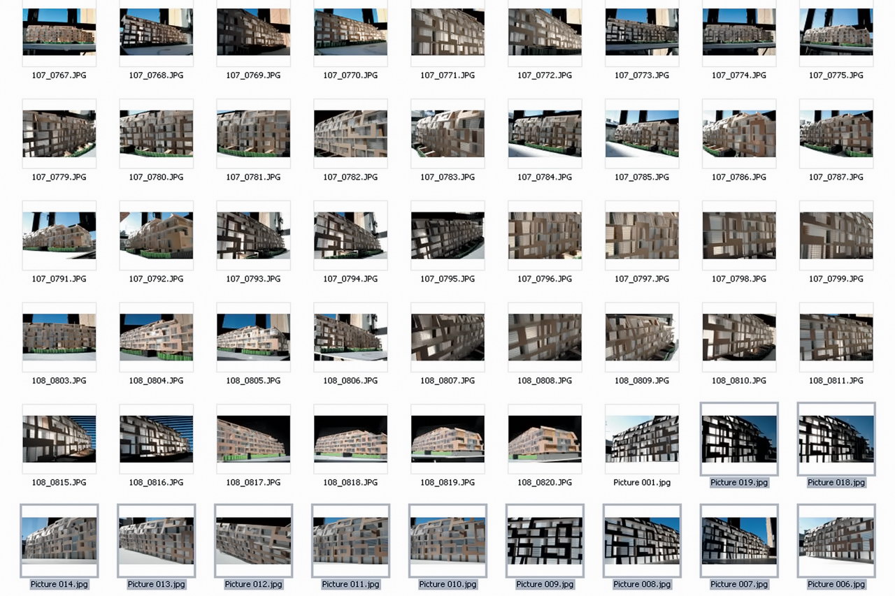Screen dimensions: 895x596
Task: Select the Picture 007.jpg thumbnail
Action: pos(739,541)
